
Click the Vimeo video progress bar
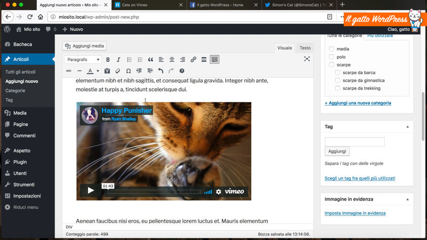[154, 192]
